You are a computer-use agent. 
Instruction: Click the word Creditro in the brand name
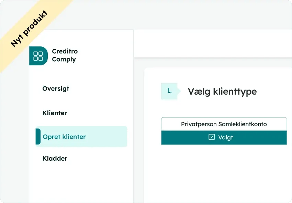pyautogui.click(x=65, y=51)
